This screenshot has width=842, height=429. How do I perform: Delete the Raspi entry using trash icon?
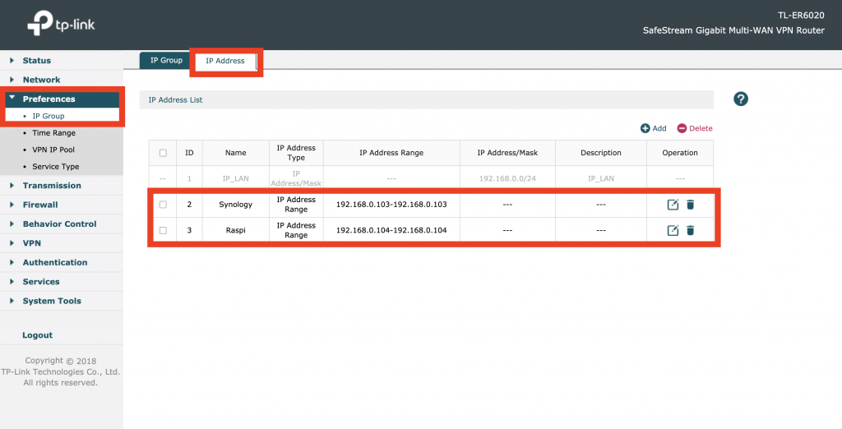(x=690, y=230)
